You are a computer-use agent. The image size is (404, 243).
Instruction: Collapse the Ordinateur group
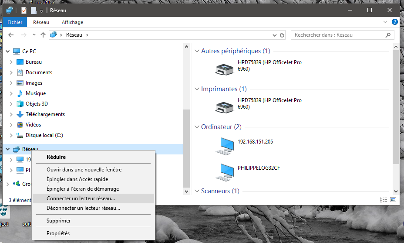click(197, 127)
